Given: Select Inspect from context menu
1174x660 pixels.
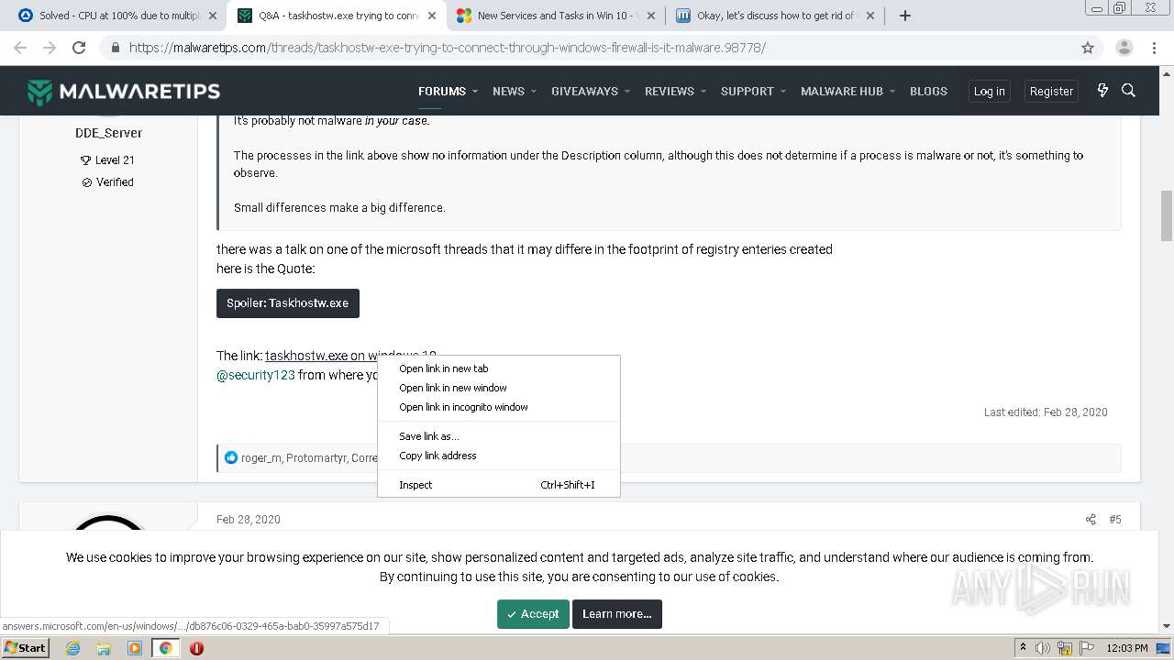Looking at the screenshot, I should (499, 485).
